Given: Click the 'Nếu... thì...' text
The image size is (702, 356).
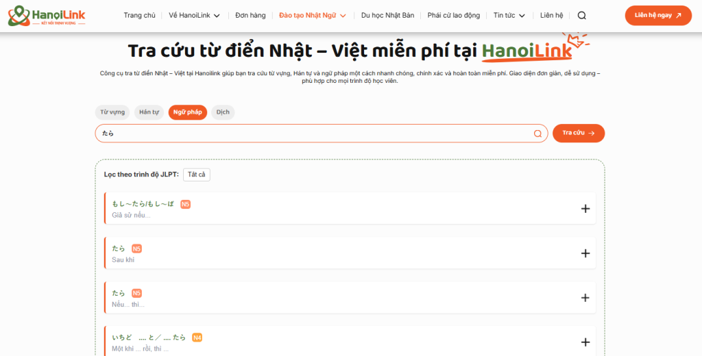Looking at the screenshot, I should click(x=128, y=305).
